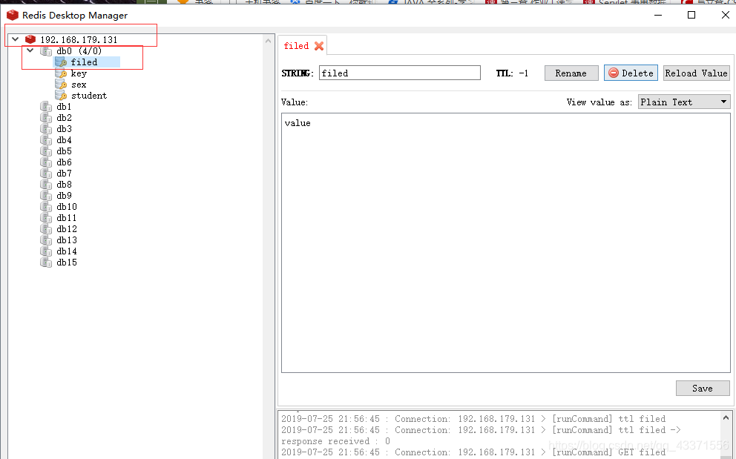
Task: Click inside the Value text area
Action: click(x=506, y=242)
